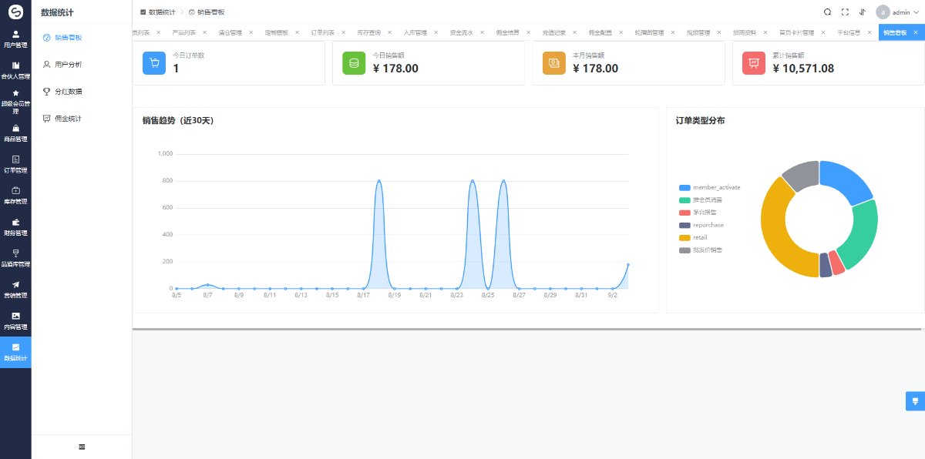Toggle the repurchase legend entry
925x459 pixels.
701,225
